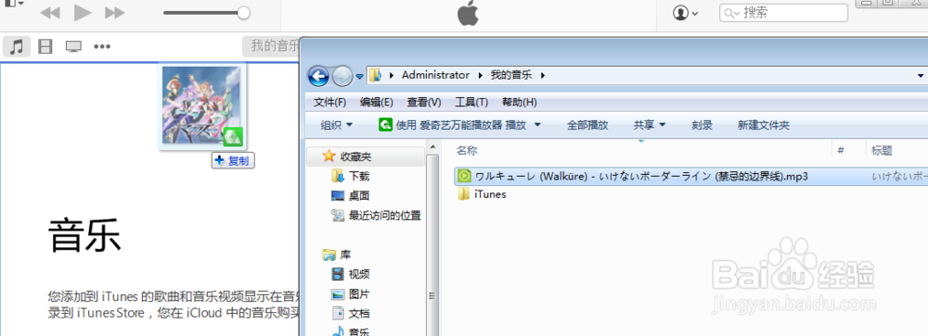Click the Apple logo in iTunes
The width and height of the screenshot is (928, 336).
pyautogui.click(x=468, y=13)
